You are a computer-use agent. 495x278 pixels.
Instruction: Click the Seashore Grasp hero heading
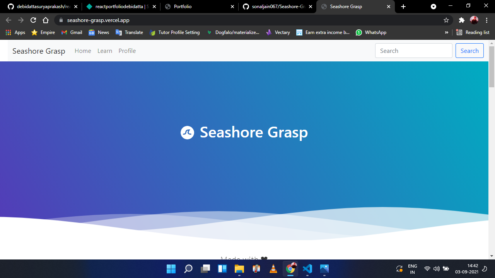click(254, 132)
